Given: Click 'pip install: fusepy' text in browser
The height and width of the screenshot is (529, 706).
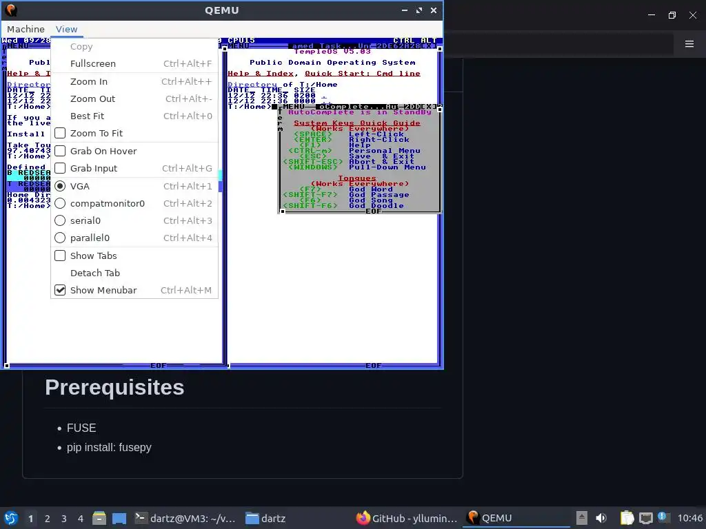Looking at the screenshot, I should [109, 447].
